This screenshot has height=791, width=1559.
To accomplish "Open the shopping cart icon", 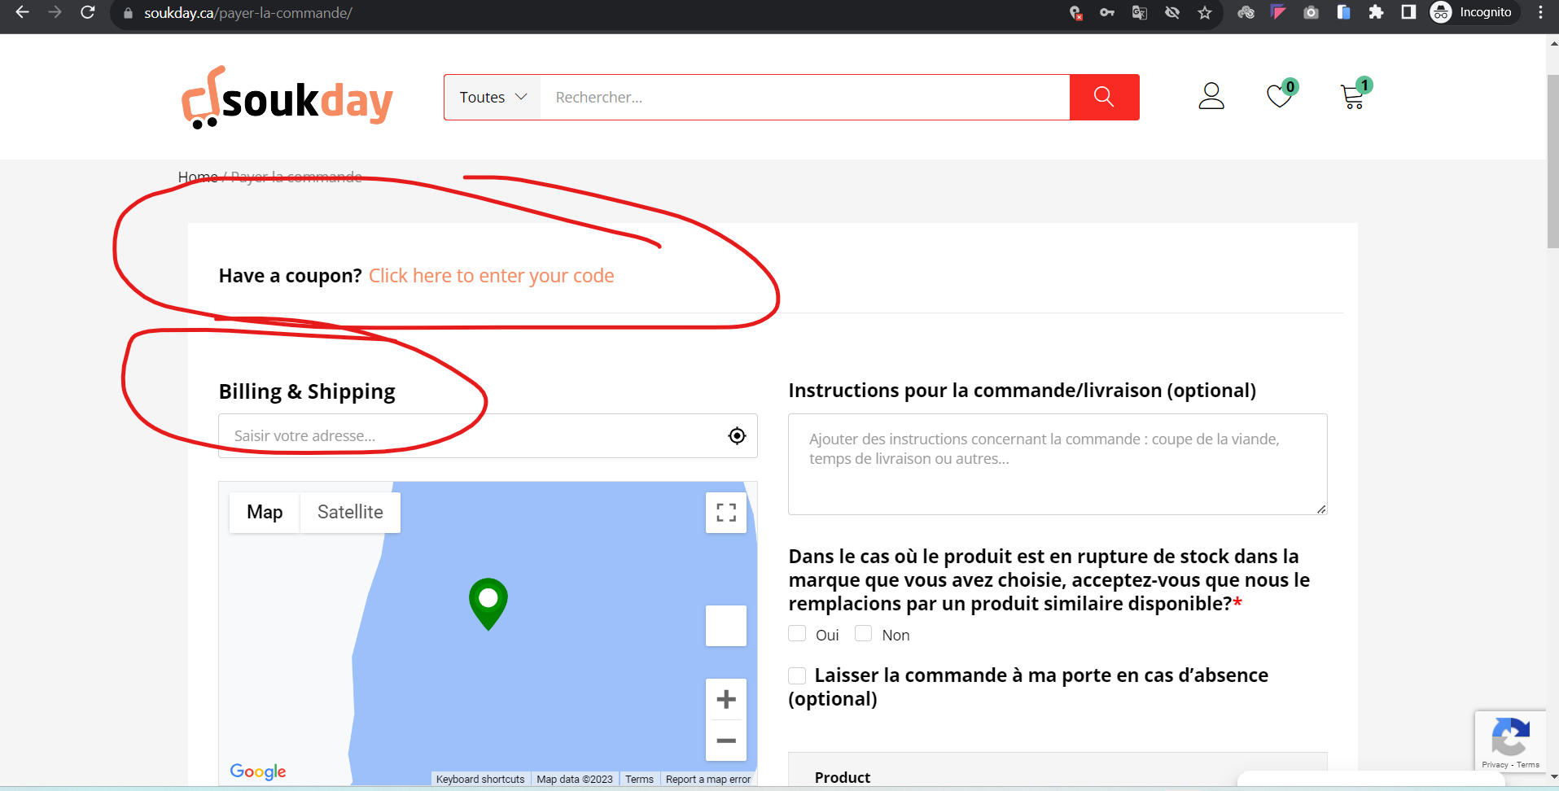I will point(1352,97).
